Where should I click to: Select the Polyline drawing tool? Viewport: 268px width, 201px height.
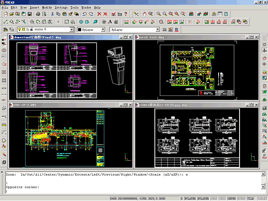coord(18,22)
